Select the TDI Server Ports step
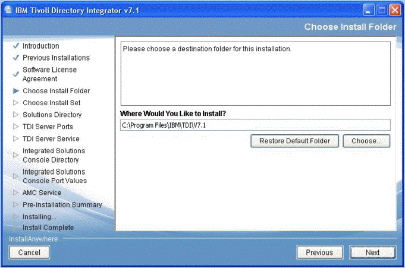 [48, 127]
